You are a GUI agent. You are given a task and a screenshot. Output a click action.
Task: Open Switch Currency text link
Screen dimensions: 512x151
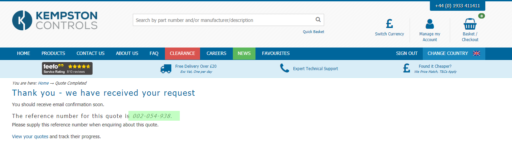(389, 34)
